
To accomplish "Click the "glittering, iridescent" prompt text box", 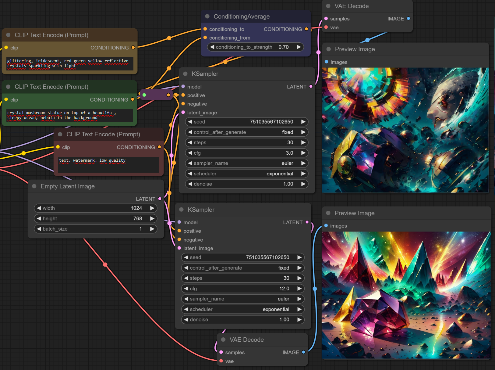I will (70, 64).
